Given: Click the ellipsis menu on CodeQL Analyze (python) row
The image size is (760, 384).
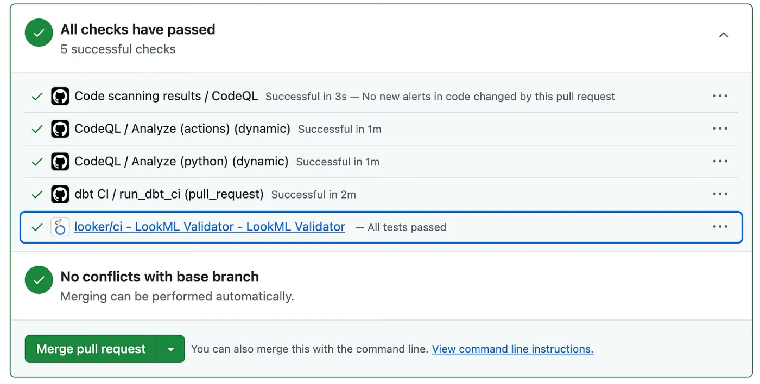Looking at the screenshot, I should tap(720, 161).
